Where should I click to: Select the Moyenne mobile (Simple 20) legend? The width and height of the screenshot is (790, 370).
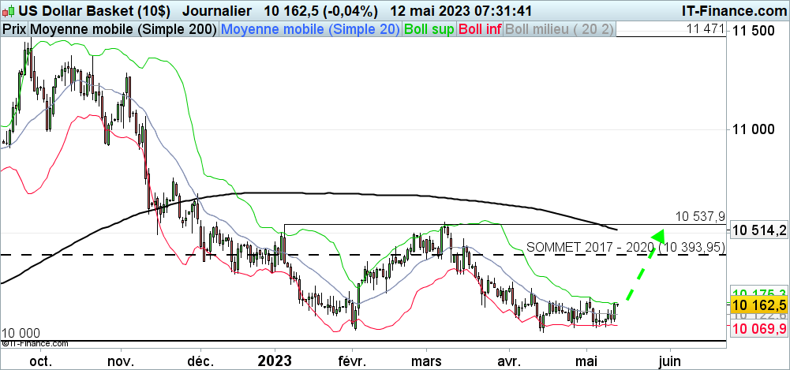point(311,29)
